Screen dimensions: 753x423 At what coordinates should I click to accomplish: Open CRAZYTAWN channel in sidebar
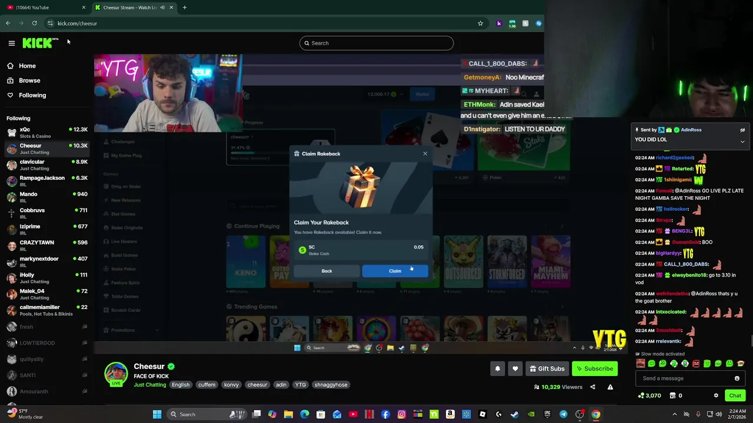(47, 246)
